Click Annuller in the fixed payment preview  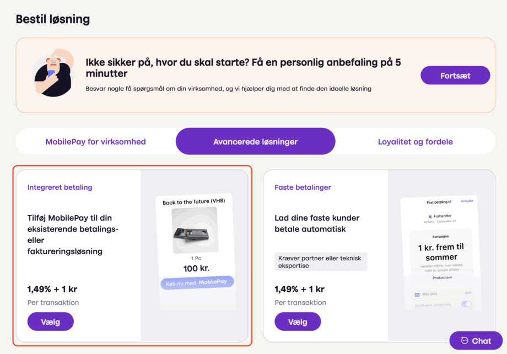pyautogui.click(x=467, y=201)
